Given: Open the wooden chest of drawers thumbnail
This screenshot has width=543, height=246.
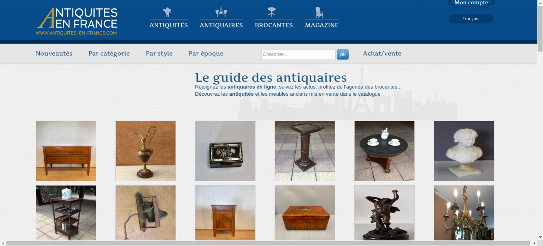Looking at the screenshot, I should point(66,151).
